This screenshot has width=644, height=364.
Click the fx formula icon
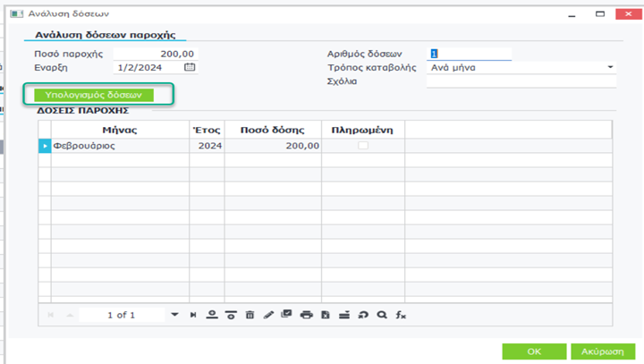click(x=401, y=315)
